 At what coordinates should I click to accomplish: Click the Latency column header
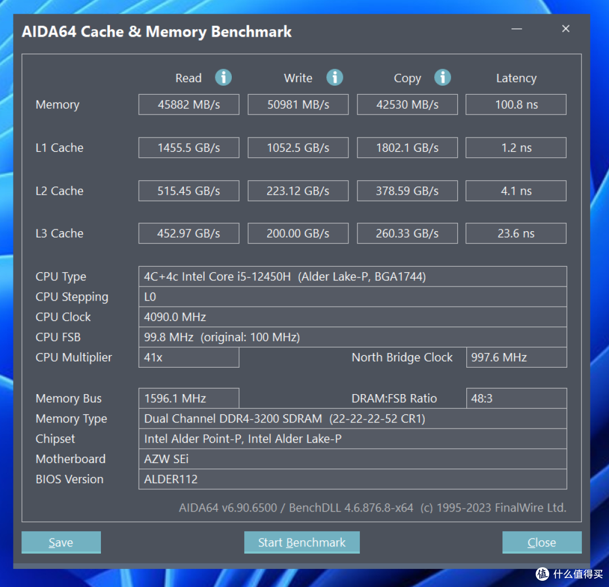[x=516, y=78]
